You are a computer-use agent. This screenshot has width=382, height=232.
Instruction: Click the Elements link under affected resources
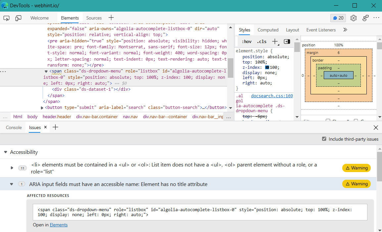pos(59,225)
